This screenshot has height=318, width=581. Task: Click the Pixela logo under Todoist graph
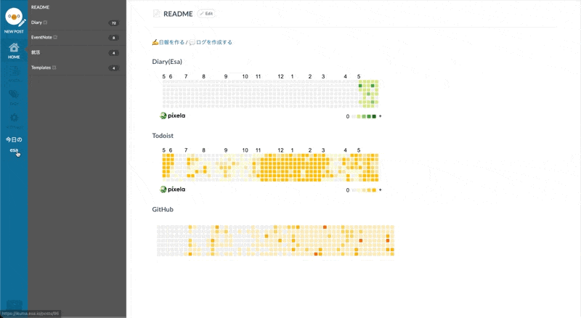pyautogui.click(x=173, y=189)
